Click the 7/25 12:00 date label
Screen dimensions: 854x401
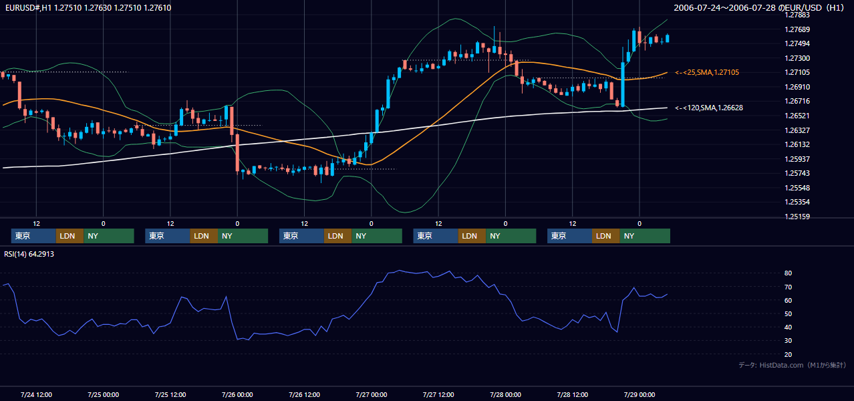click(170, 394)
